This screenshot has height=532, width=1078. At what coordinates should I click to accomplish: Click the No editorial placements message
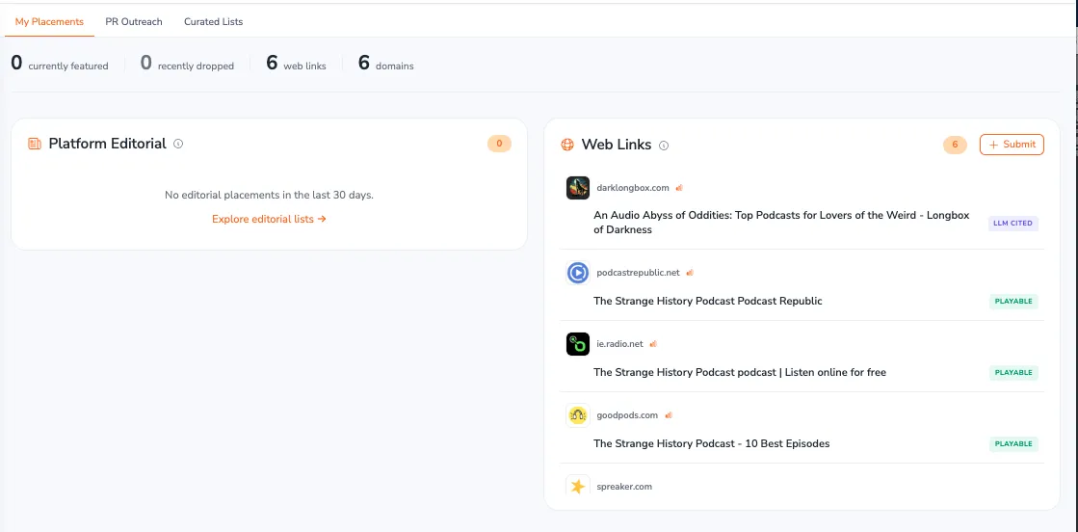pos(269,195)
